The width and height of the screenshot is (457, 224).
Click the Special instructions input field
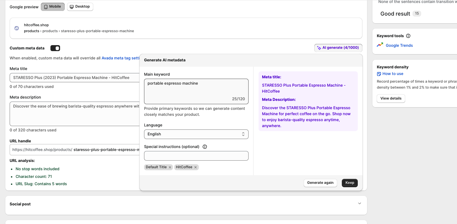coord(196,156)
